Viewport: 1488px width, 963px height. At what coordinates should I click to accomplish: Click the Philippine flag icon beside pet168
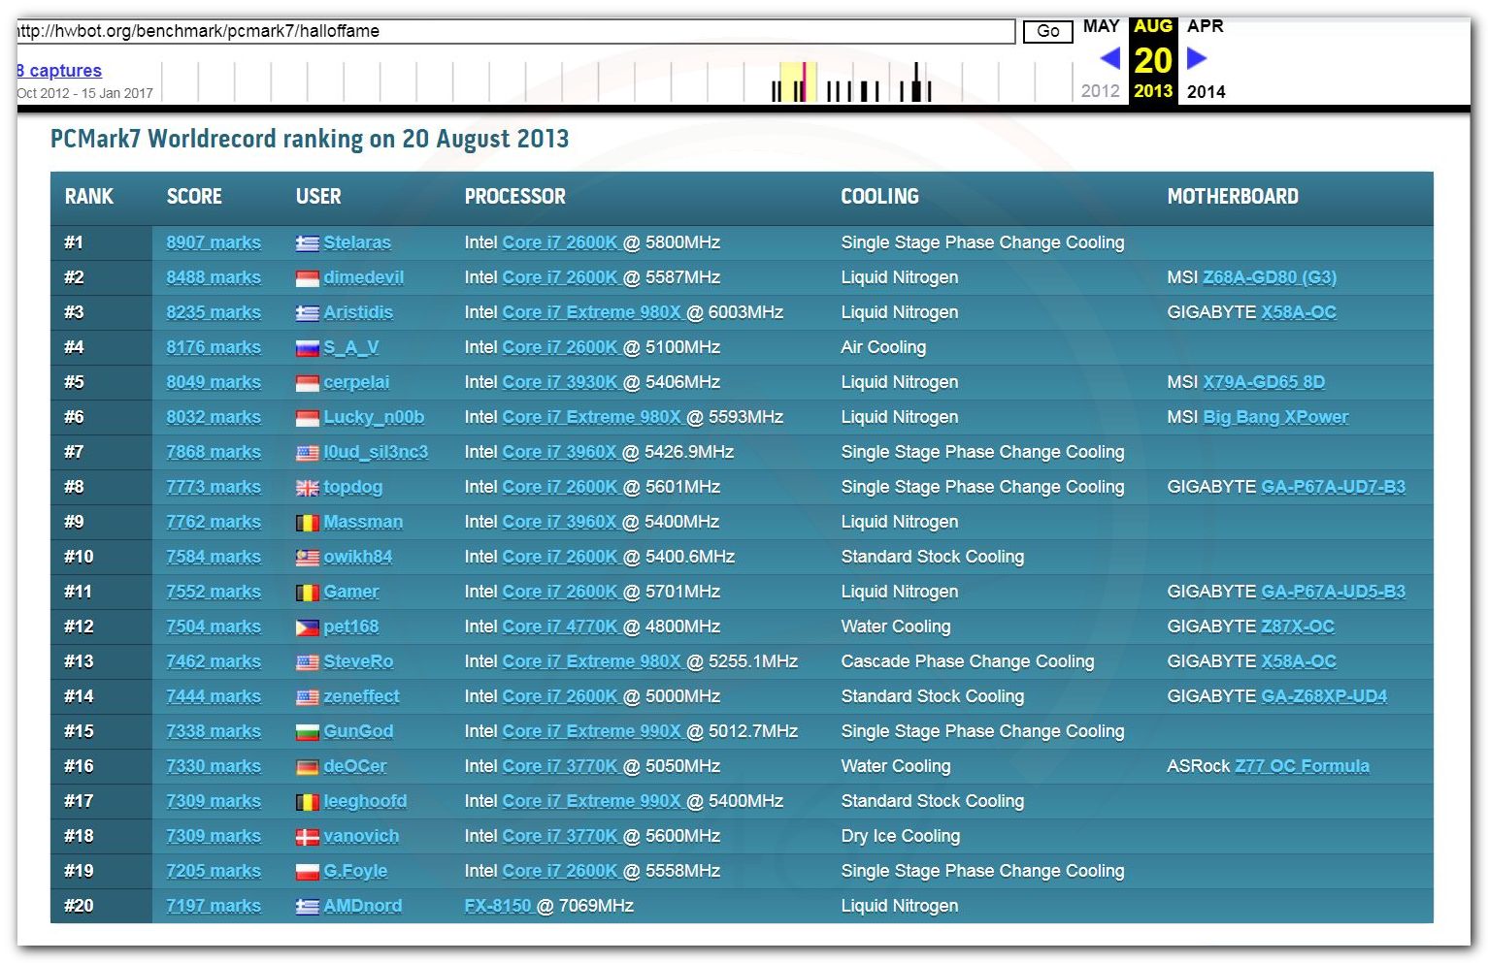[x=307, y=627]
